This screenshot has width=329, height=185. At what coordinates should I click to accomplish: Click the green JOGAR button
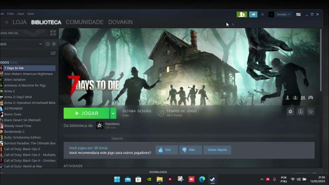click(x=87, y=113)
